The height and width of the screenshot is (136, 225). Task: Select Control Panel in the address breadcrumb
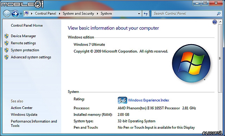coord(45,13)
